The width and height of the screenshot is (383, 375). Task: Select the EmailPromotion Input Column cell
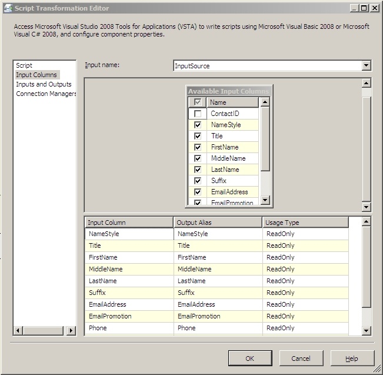129,316
